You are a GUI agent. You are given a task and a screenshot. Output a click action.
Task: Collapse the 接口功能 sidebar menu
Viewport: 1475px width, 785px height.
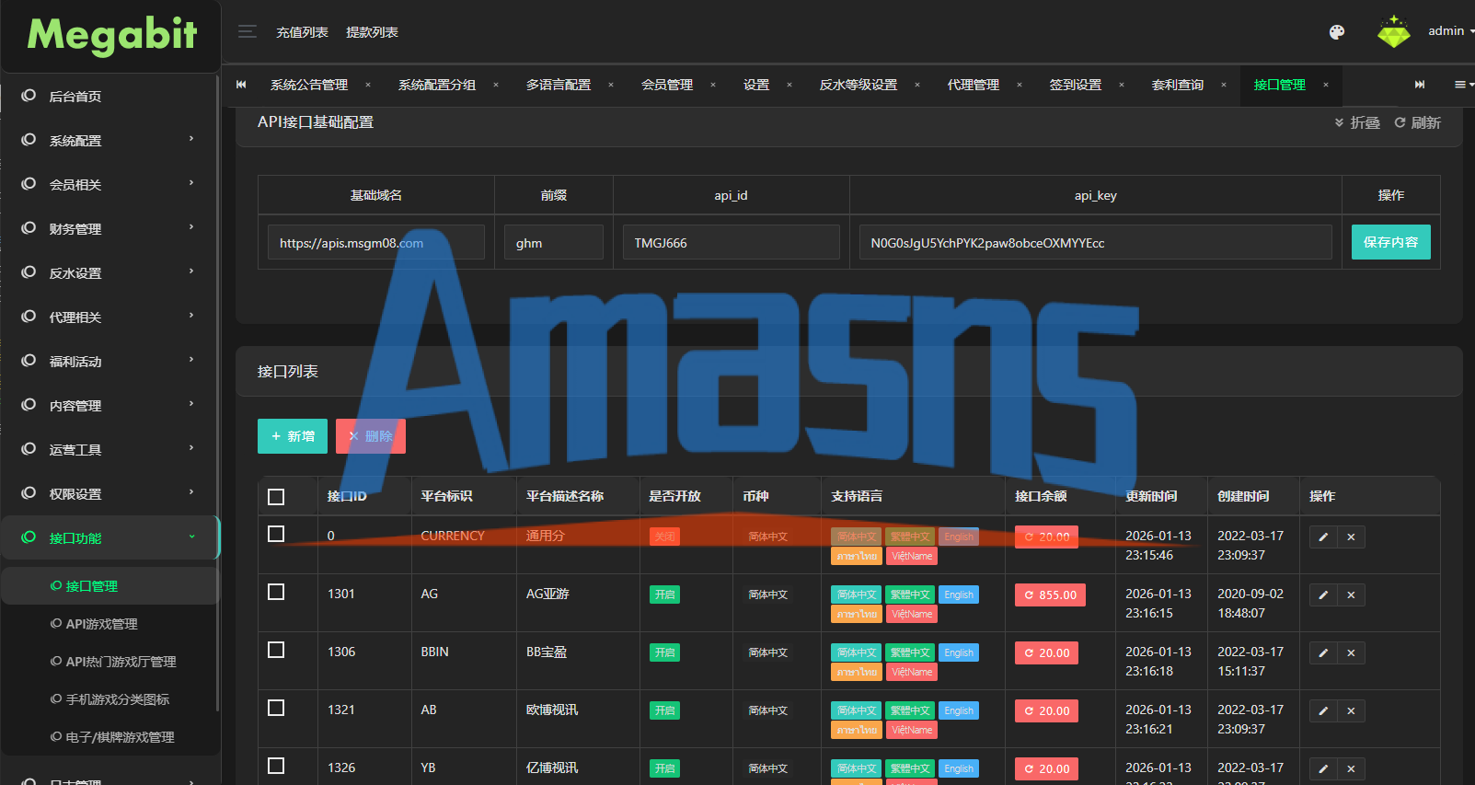110,537
